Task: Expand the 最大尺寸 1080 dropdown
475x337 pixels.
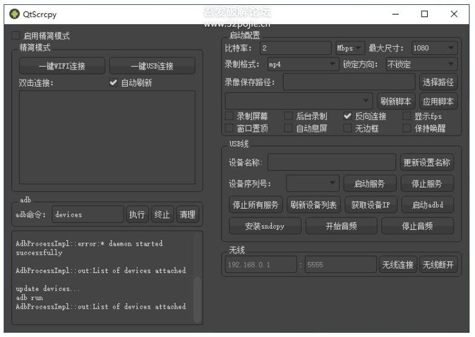Action: pos(434,48)
